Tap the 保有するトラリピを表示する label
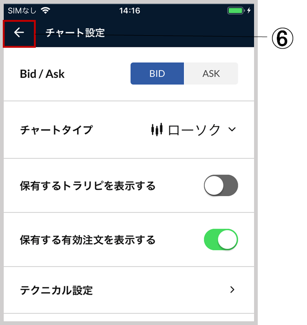The height and width of the screenshot is (325, 307). click(88, 186)
